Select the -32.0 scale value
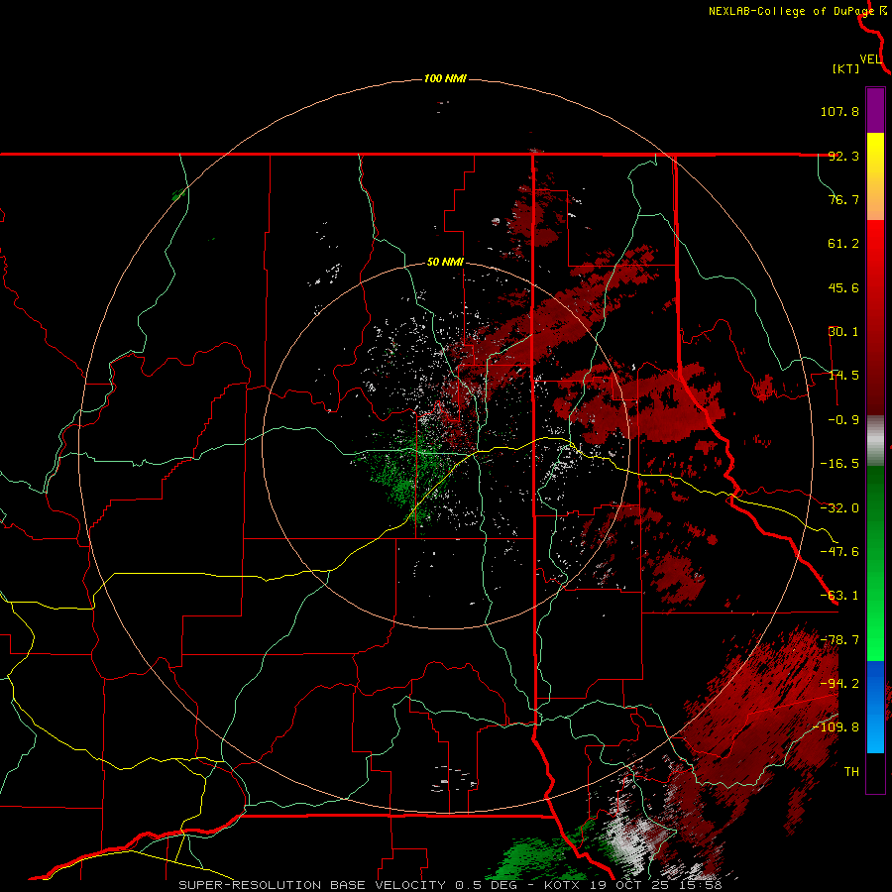 click(839, 508)
